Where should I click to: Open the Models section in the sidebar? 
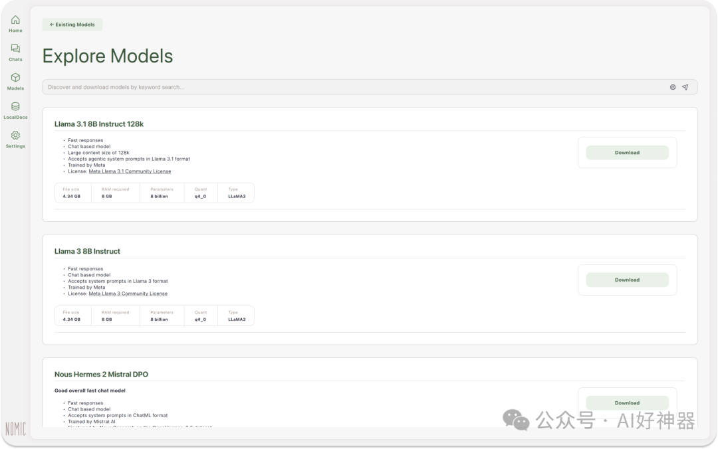click(15, 82)
